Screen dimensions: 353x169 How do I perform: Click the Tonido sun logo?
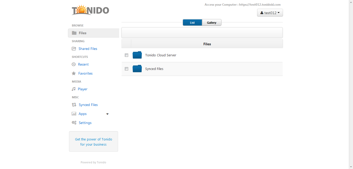click(90, 10)
